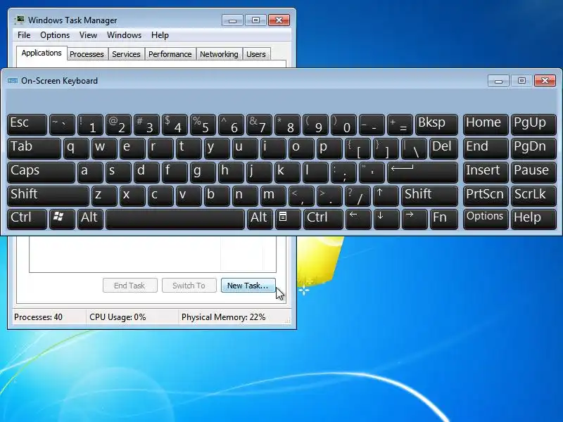
Task: Toggle the left Alt key
Action: pyautogui.click(x=91, y=219)
